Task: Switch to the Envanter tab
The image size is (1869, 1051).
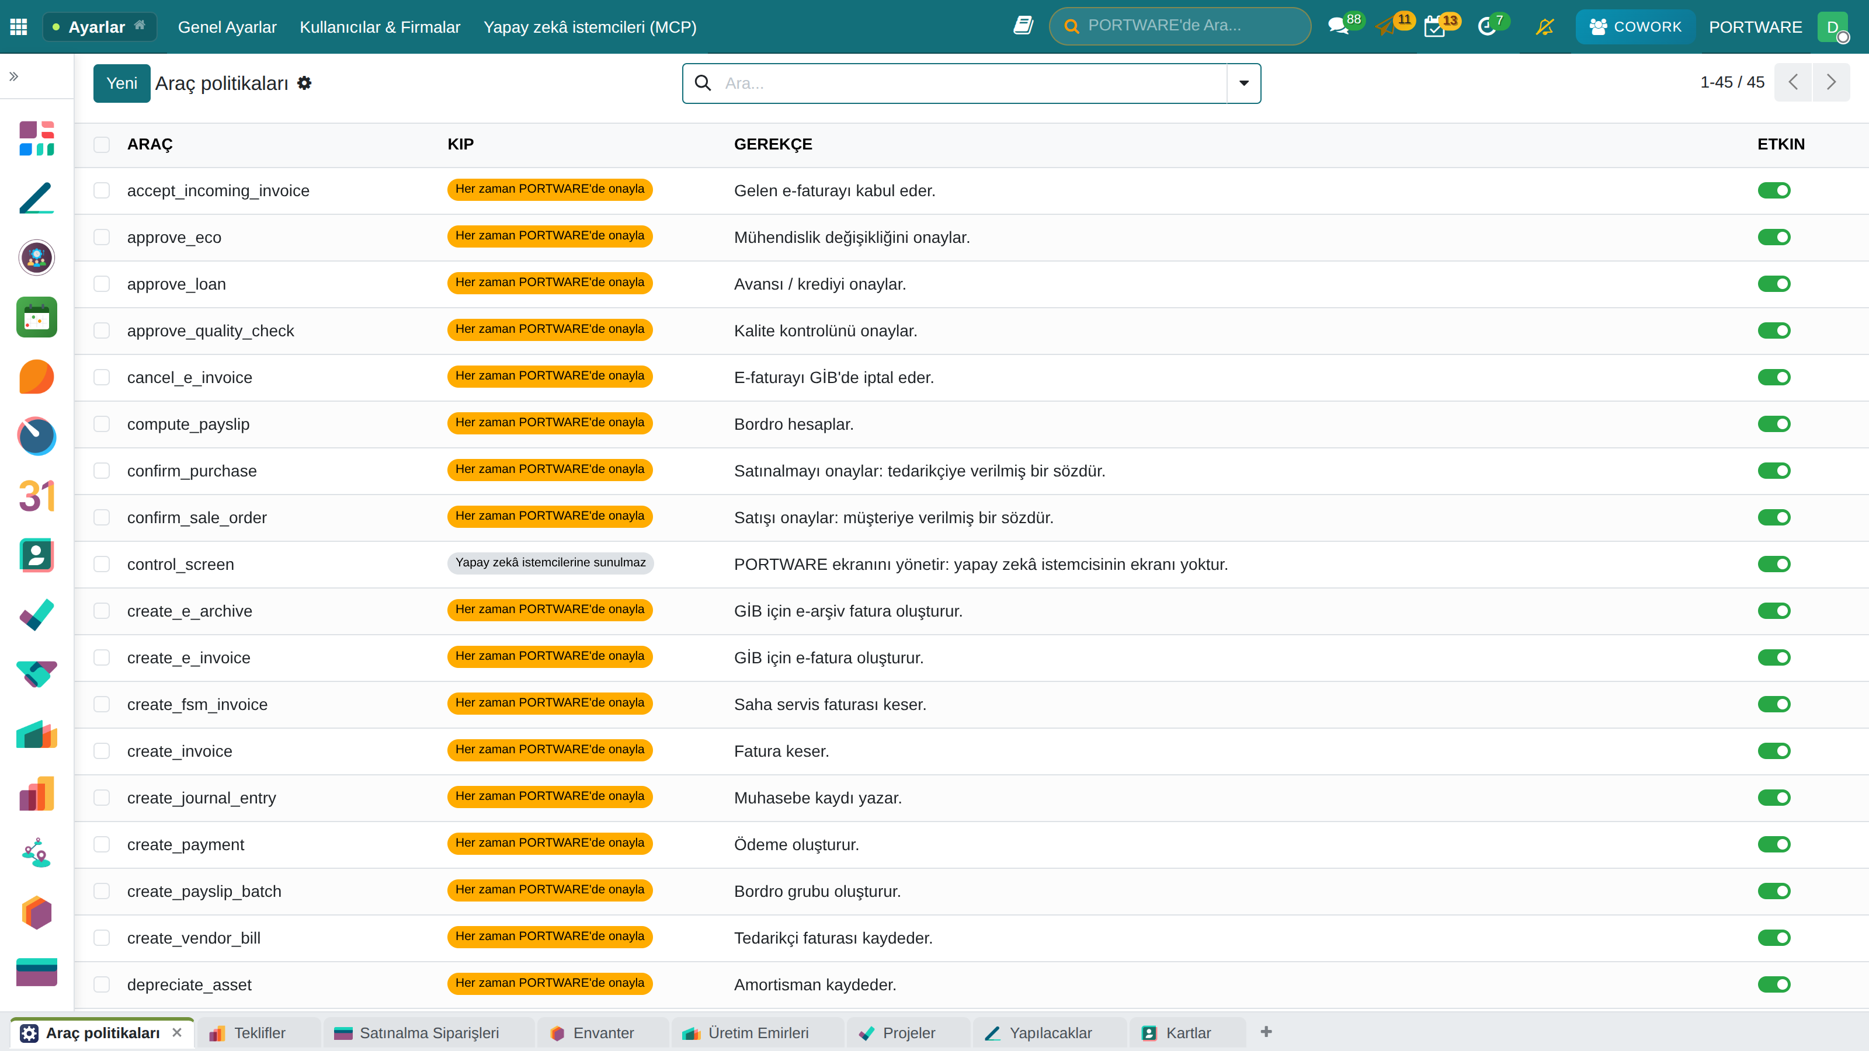Action: point(602,1033)
